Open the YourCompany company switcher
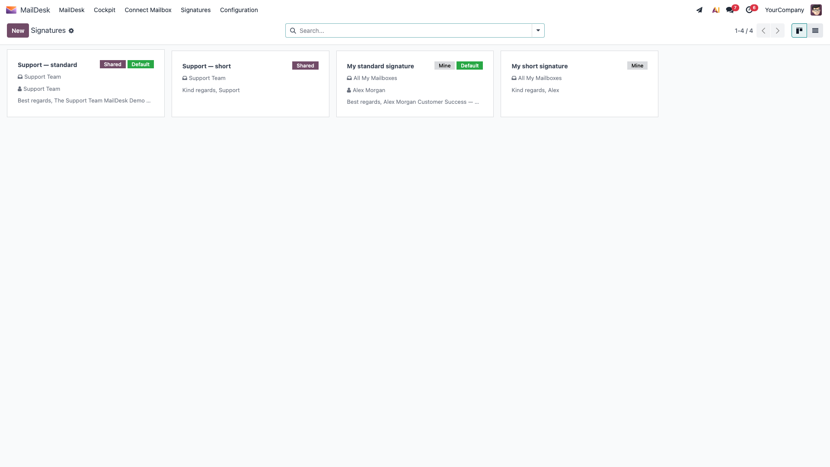This screenshot has width=830, height=467. point(784,10)
